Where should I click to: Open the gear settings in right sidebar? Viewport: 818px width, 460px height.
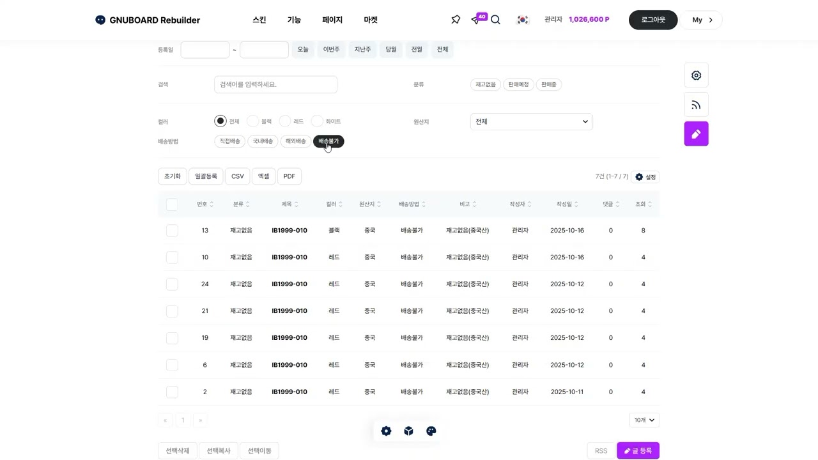pos(696,75)
